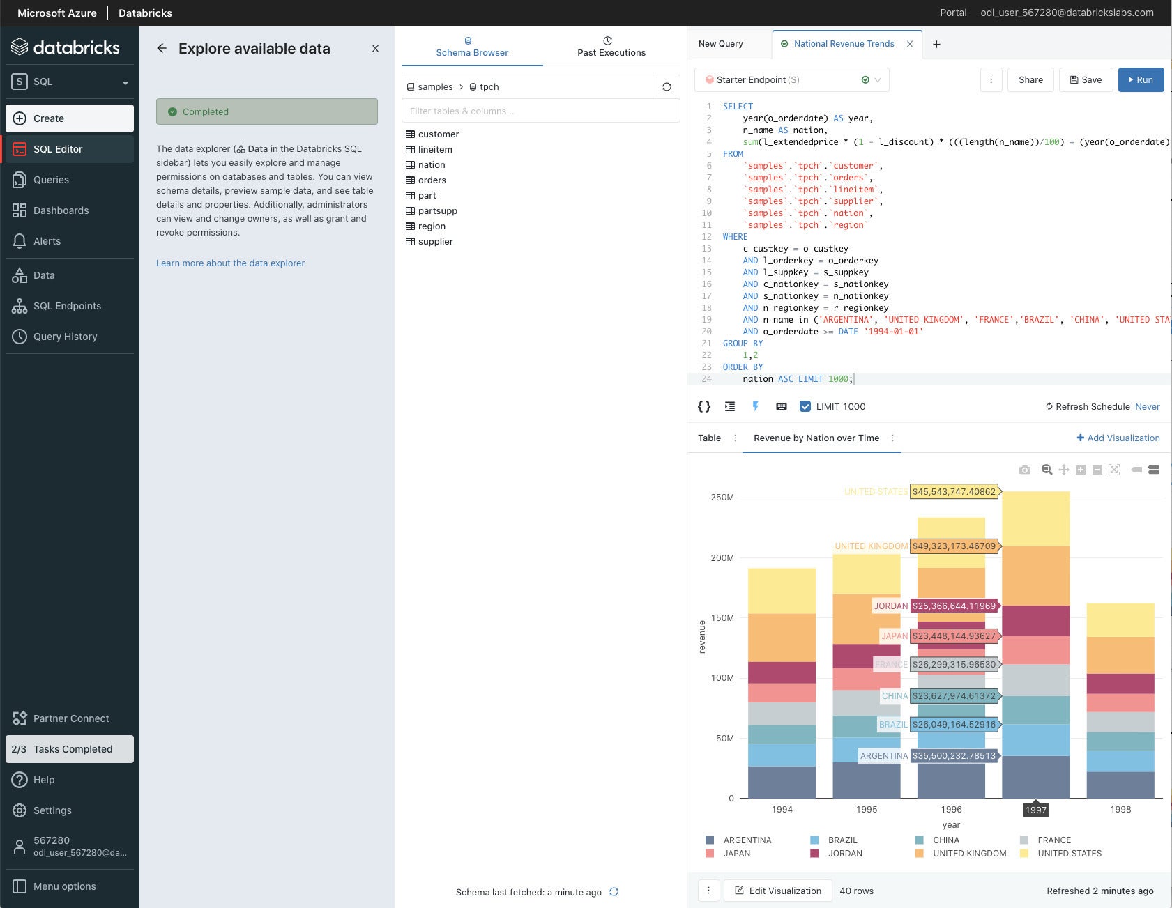Refetch schema icon beside last fetched text
The width and height of the screenshot is (1172, 908).
pyautogui.click(x=614, y=892)
